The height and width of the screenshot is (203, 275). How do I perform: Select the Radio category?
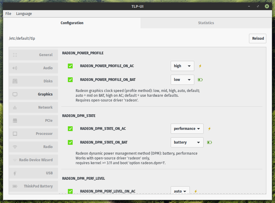click(33, 147)
